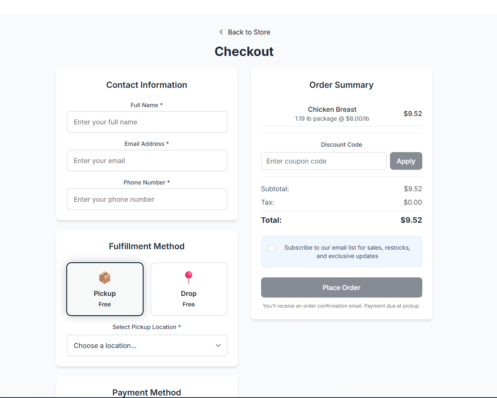The width and height of the screenshot is (497, 398).
Task: Click the Fulfillment Method heading
Action: tap(146, 246)
